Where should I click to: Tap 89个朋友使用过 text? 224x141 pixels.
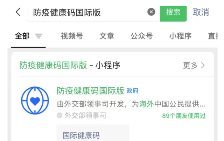pos(184,116)
